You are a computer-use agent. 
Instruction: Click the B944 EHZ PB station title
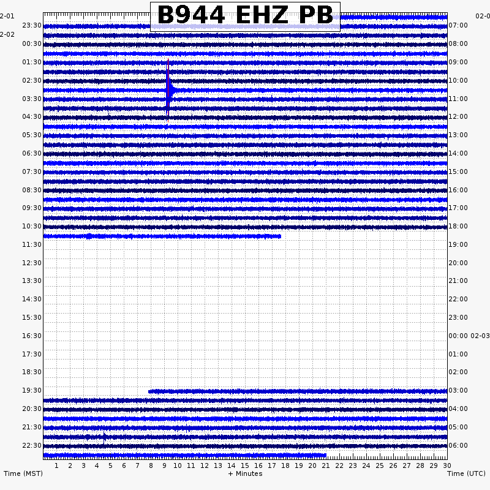click(x=245, y=15)
